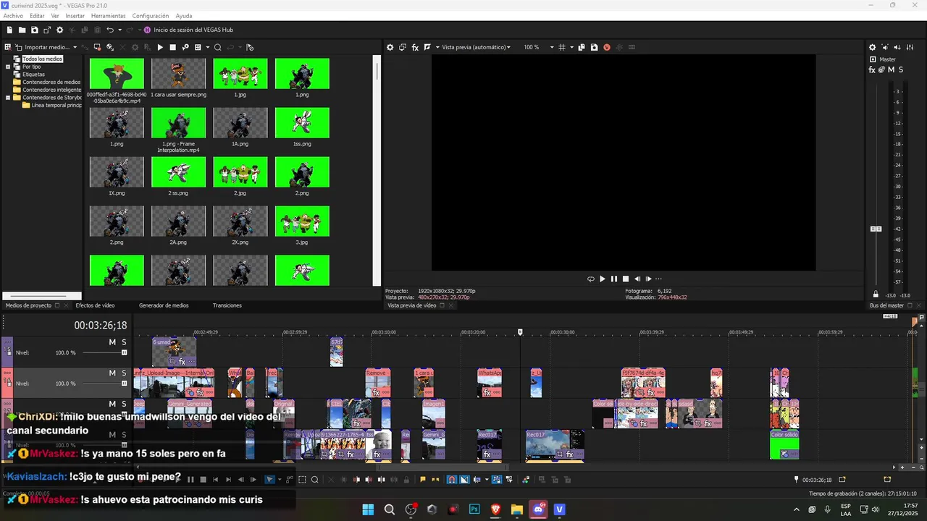Open project properties gear in main toolbar
The height and width of the screenshot is (521, 927).
[59, 30]
